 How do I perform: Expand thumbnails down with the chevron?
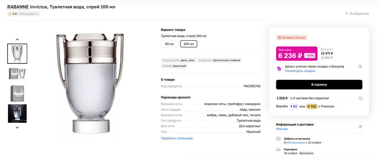[x=17, y=127]
